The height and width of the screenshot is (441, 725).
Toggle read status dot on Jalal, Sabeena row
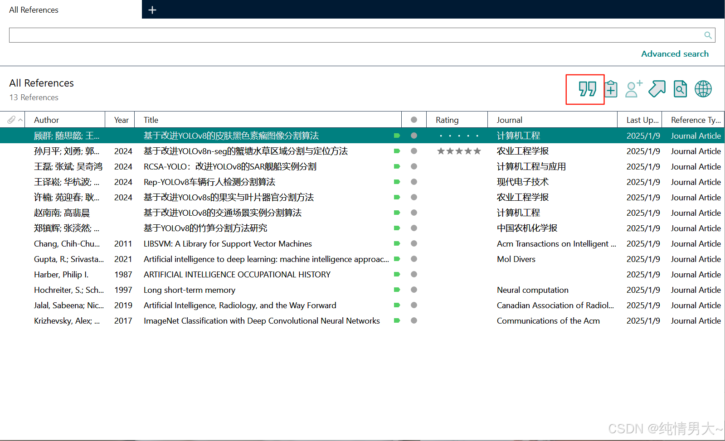click(x=414, y=305)
